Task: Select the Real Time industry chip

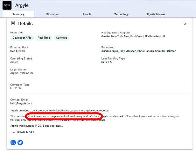Action: pos(44,38)
